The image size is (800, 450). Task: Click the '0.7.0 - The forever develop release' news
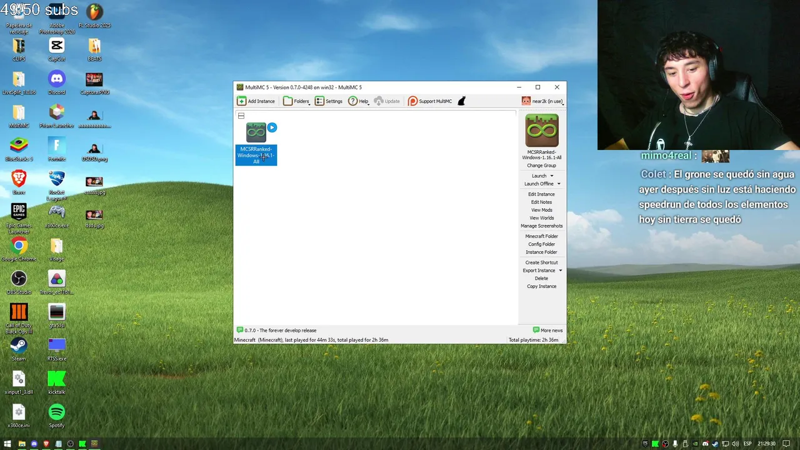click(x=276, y=330)
